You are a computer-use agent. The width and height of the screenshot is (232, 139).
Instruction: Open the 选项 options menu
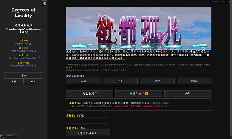click(x=14, y=81)
